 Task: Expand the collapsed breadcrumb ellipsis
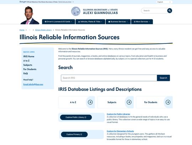[30, 30]
